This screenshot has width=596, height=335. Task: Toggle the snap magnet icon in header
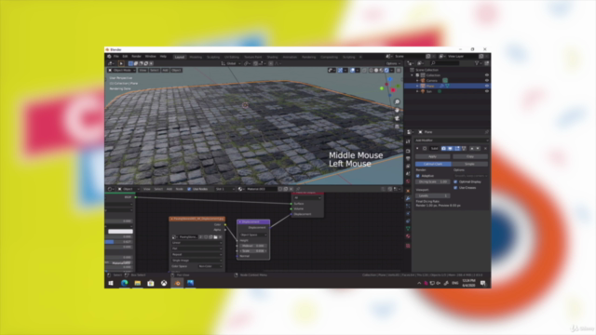[255, 63]
